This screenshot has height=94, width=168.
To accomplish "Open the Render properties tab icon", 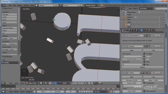I will point(127,30).
